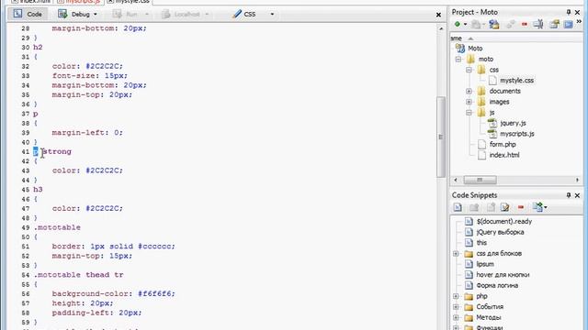The height and width of the screenshot is (330, 588).
Task: Expand the События snippet folder
Action: [456, 307]
